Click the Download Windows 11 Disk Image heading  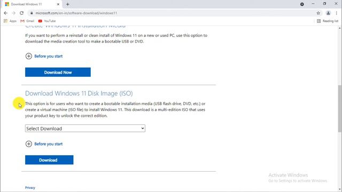click(79, 93)
